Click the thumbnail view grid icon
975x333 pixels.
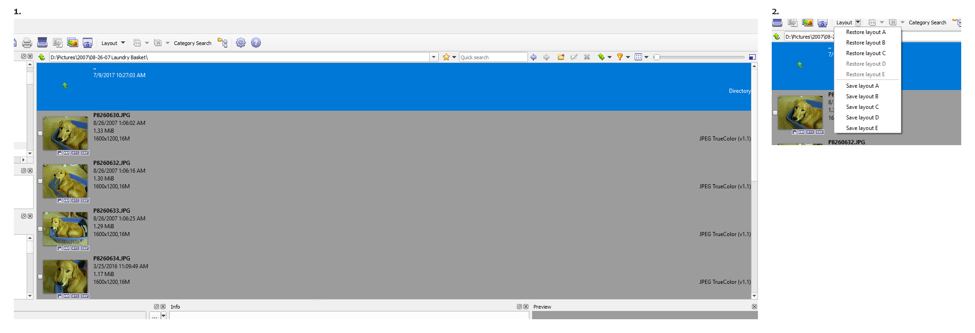[638, 57]
